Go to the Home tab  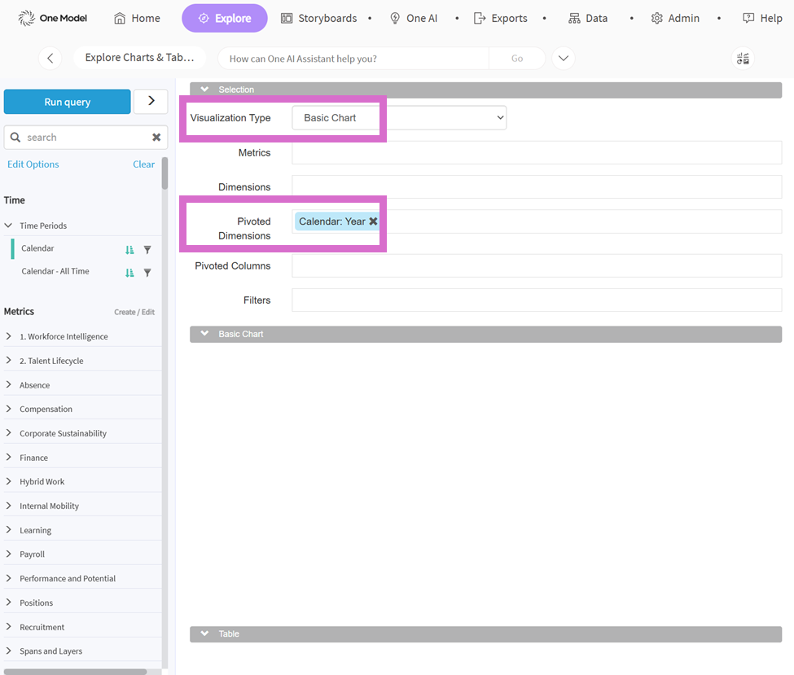pos(137,18)
